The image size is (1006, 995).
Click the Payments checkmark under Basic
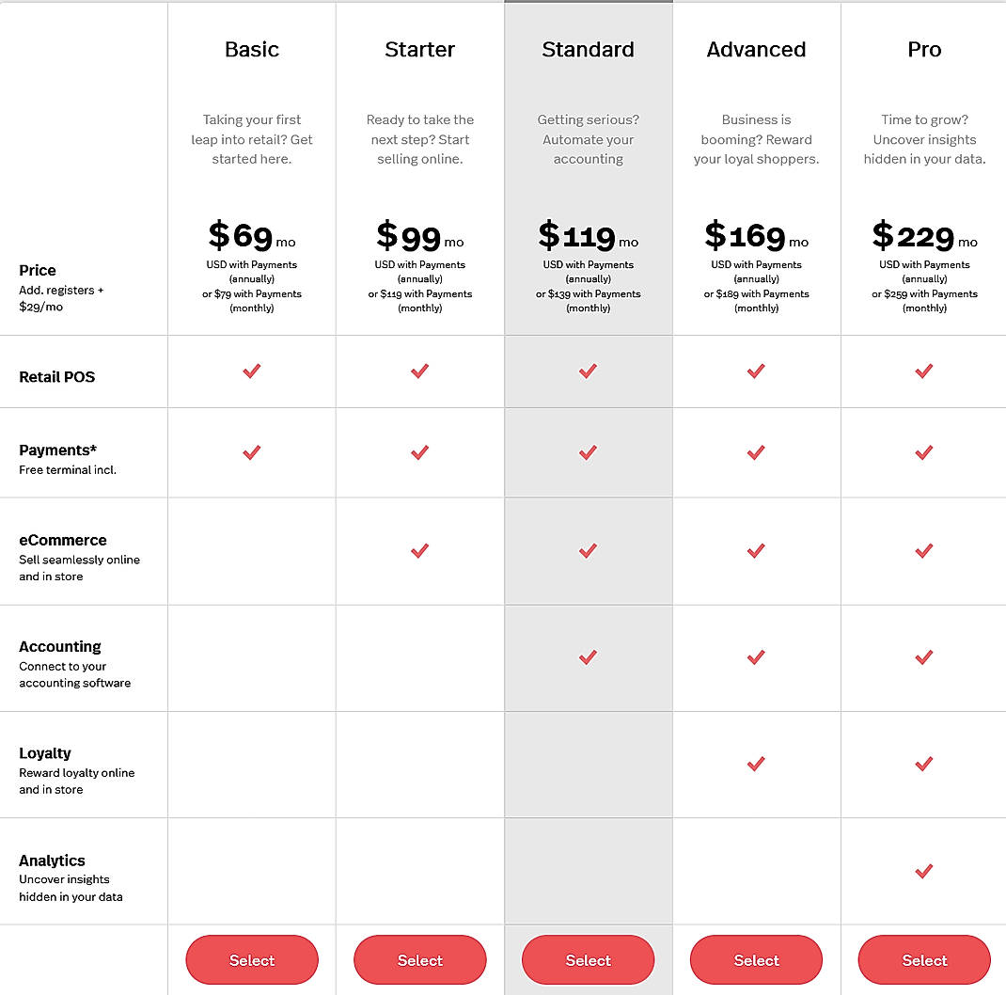coord(251,452)
